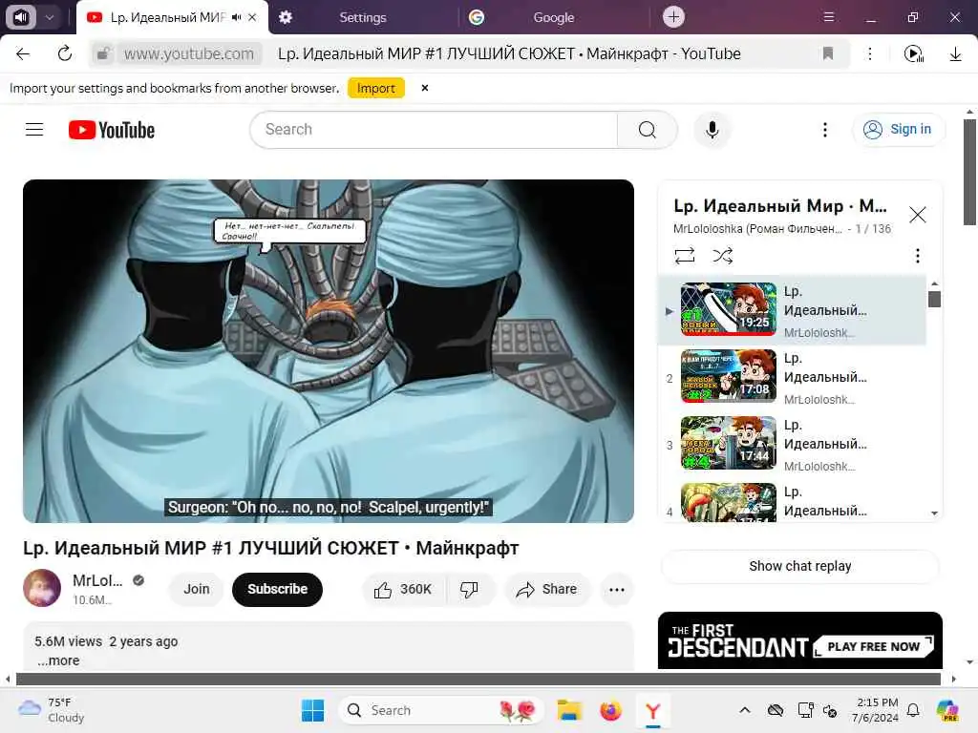Screen dimensions: 978x733
Task: Open browser page options three dots
Action: coord(869,54)
